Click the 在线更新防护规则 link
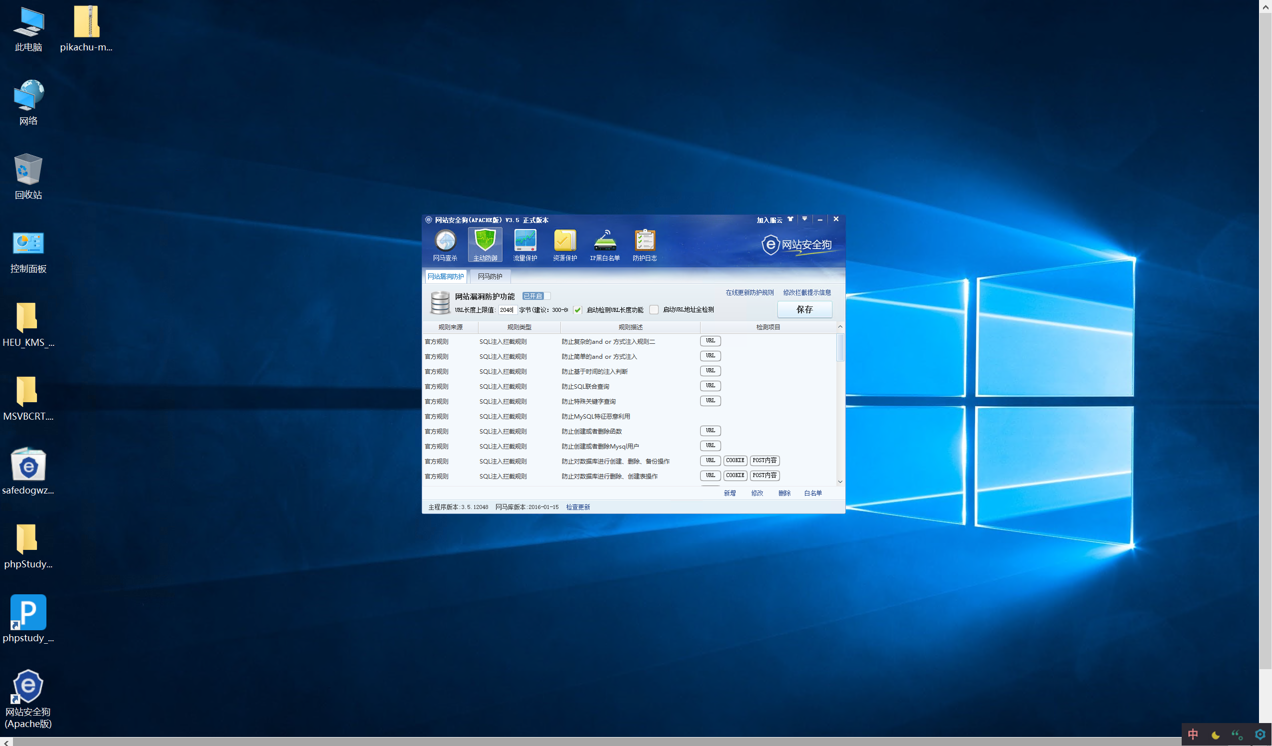 [749, 293]
